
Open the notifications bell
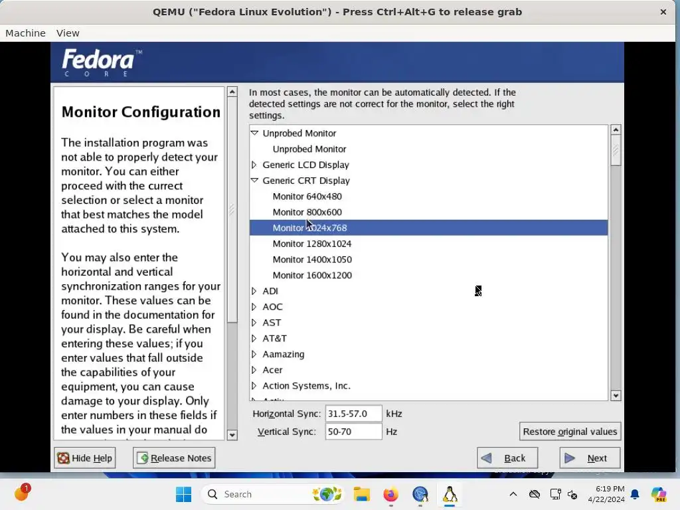pos(635,494)
